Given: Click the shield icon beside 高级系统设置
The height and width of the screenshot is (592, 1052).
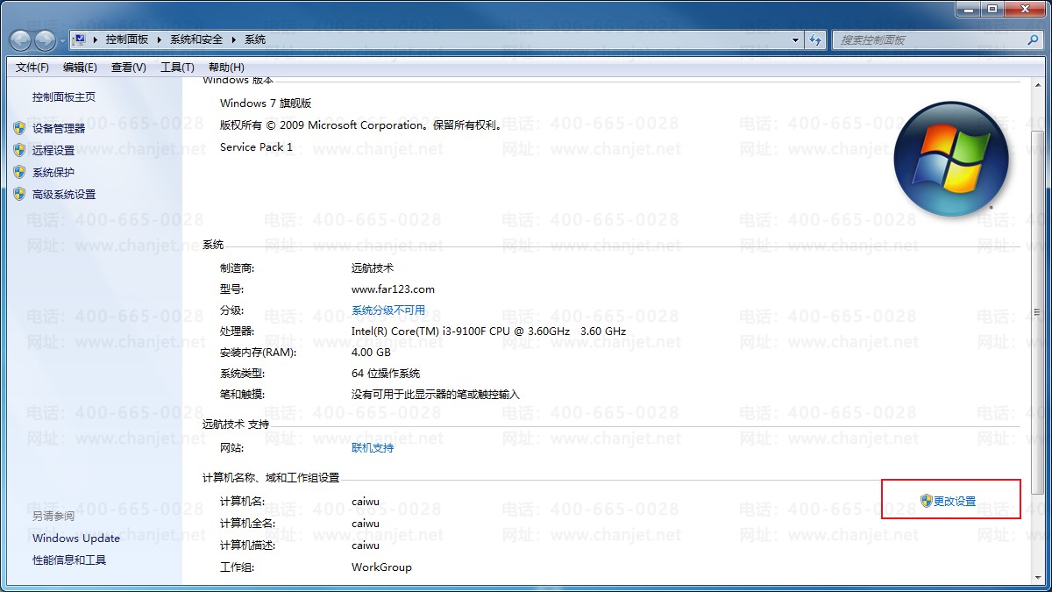Looking at the screenshot, I should tap(19, 195).
